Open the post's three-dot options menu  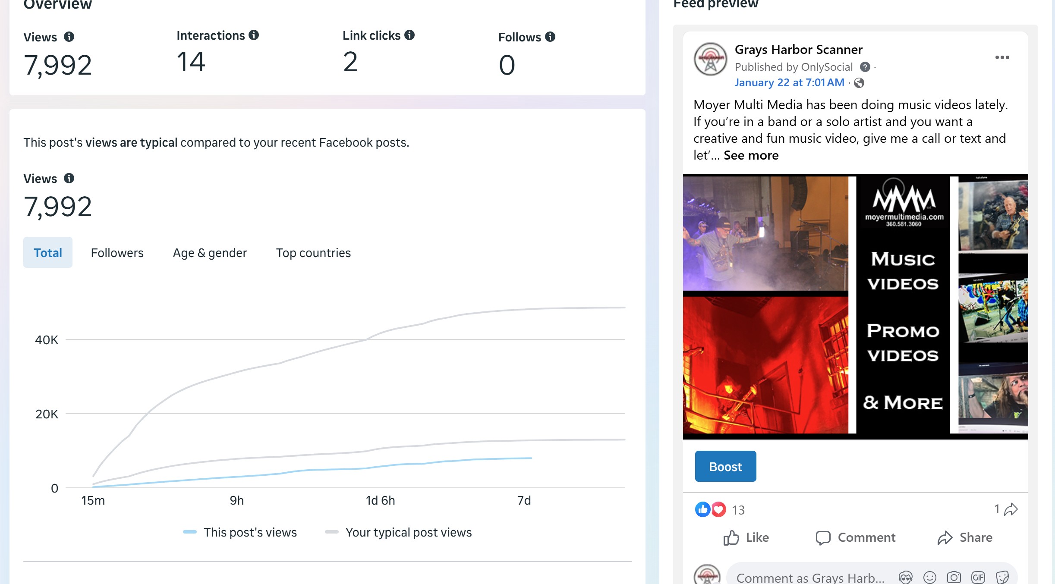pyautogui.click(x=1002, y=57)
